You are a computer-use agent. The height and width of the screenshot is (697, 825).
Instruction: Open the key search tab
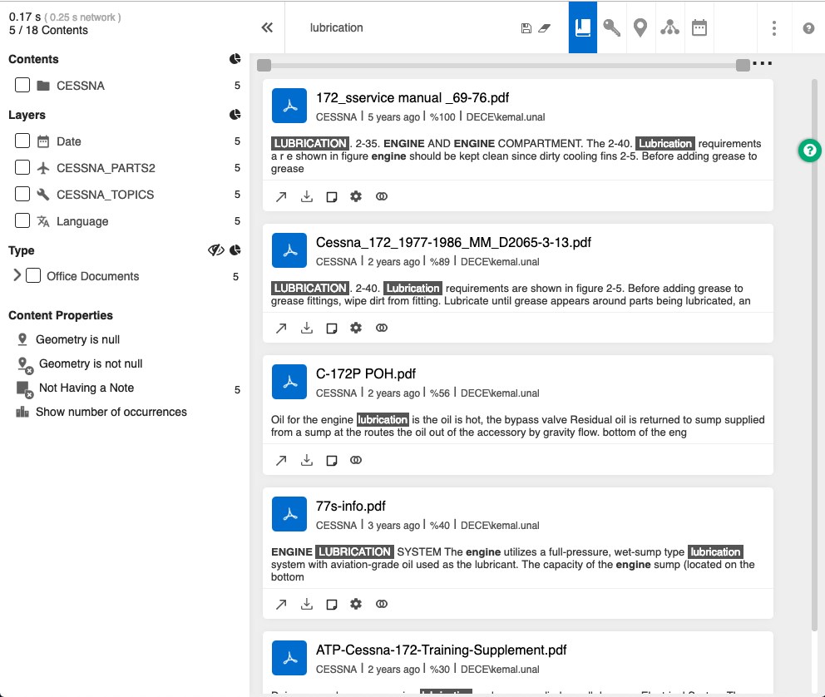[611, 27]
